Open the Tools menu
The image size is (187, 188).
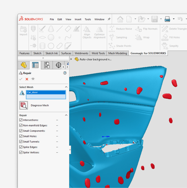pyautogui.click(x=88, y=19)
